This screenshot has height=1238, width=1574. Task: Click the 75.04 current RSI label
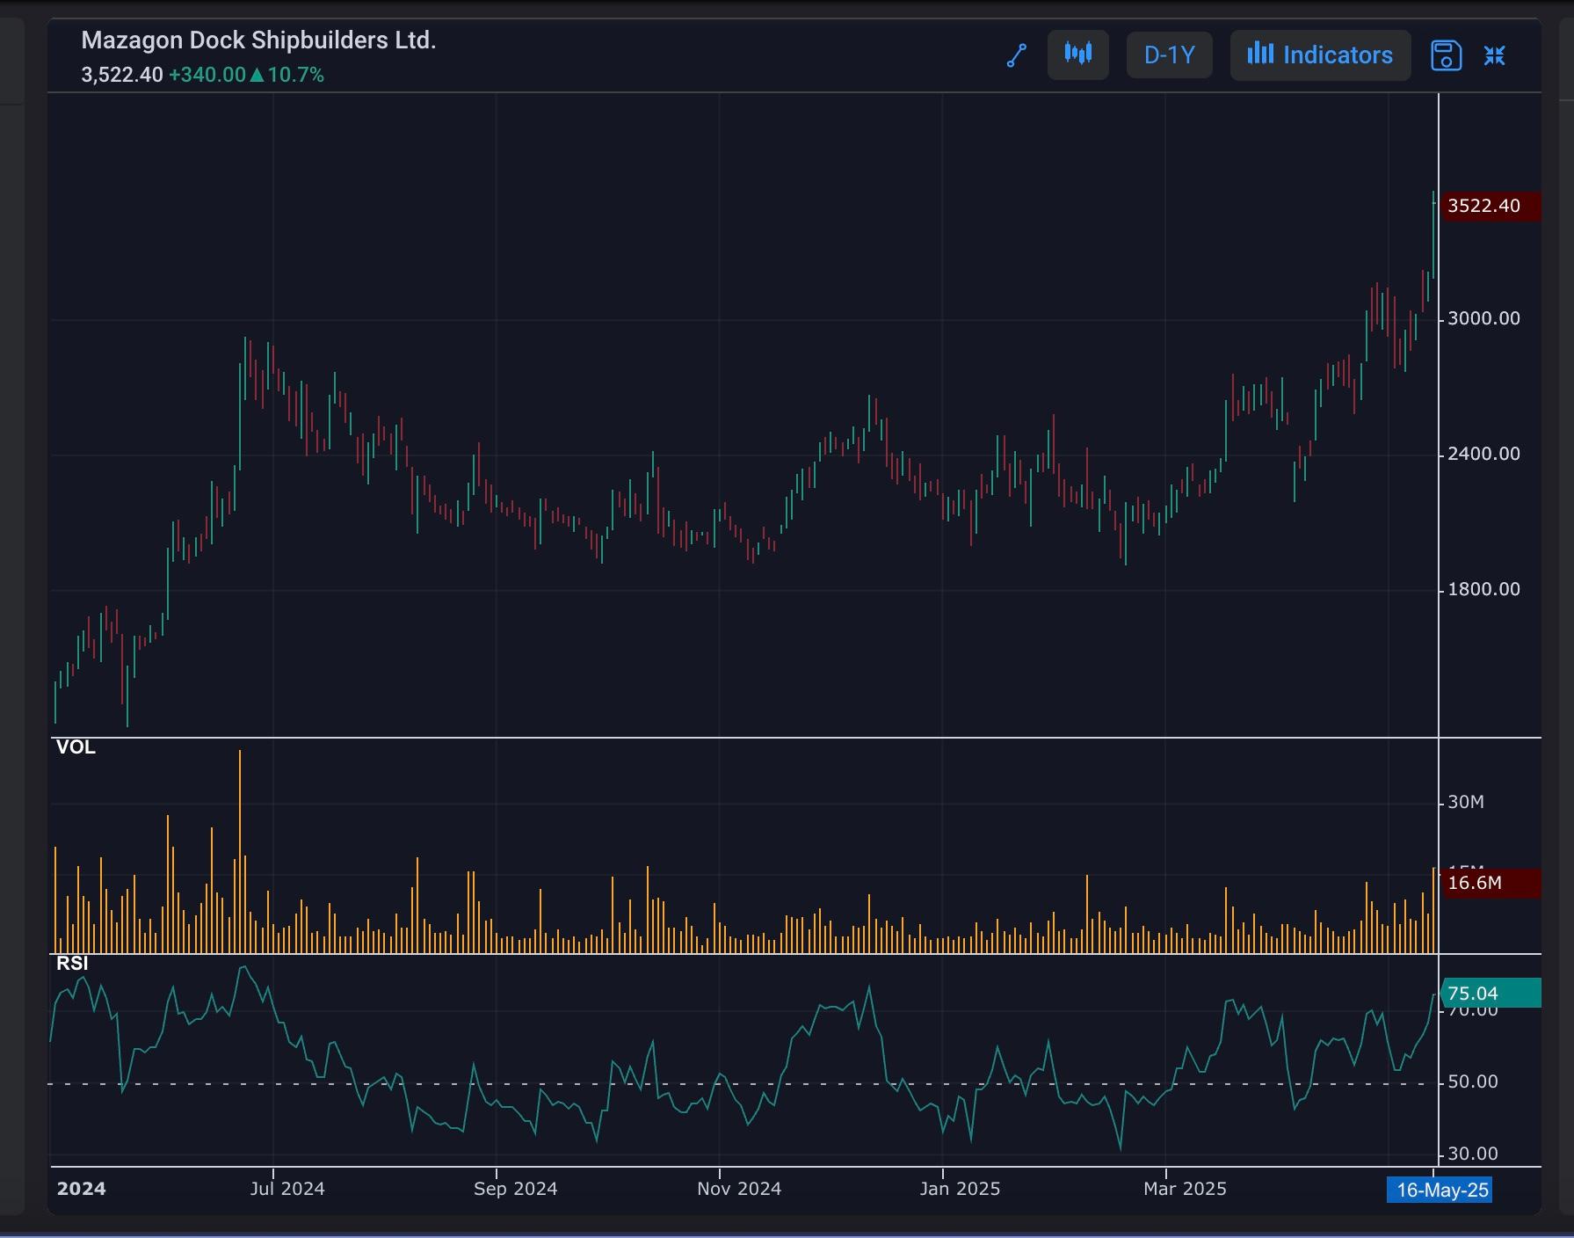pos(1491,993)
